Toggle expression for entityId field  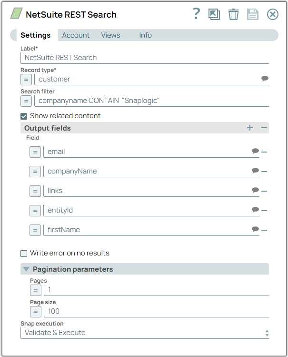(x=35, y=211)
